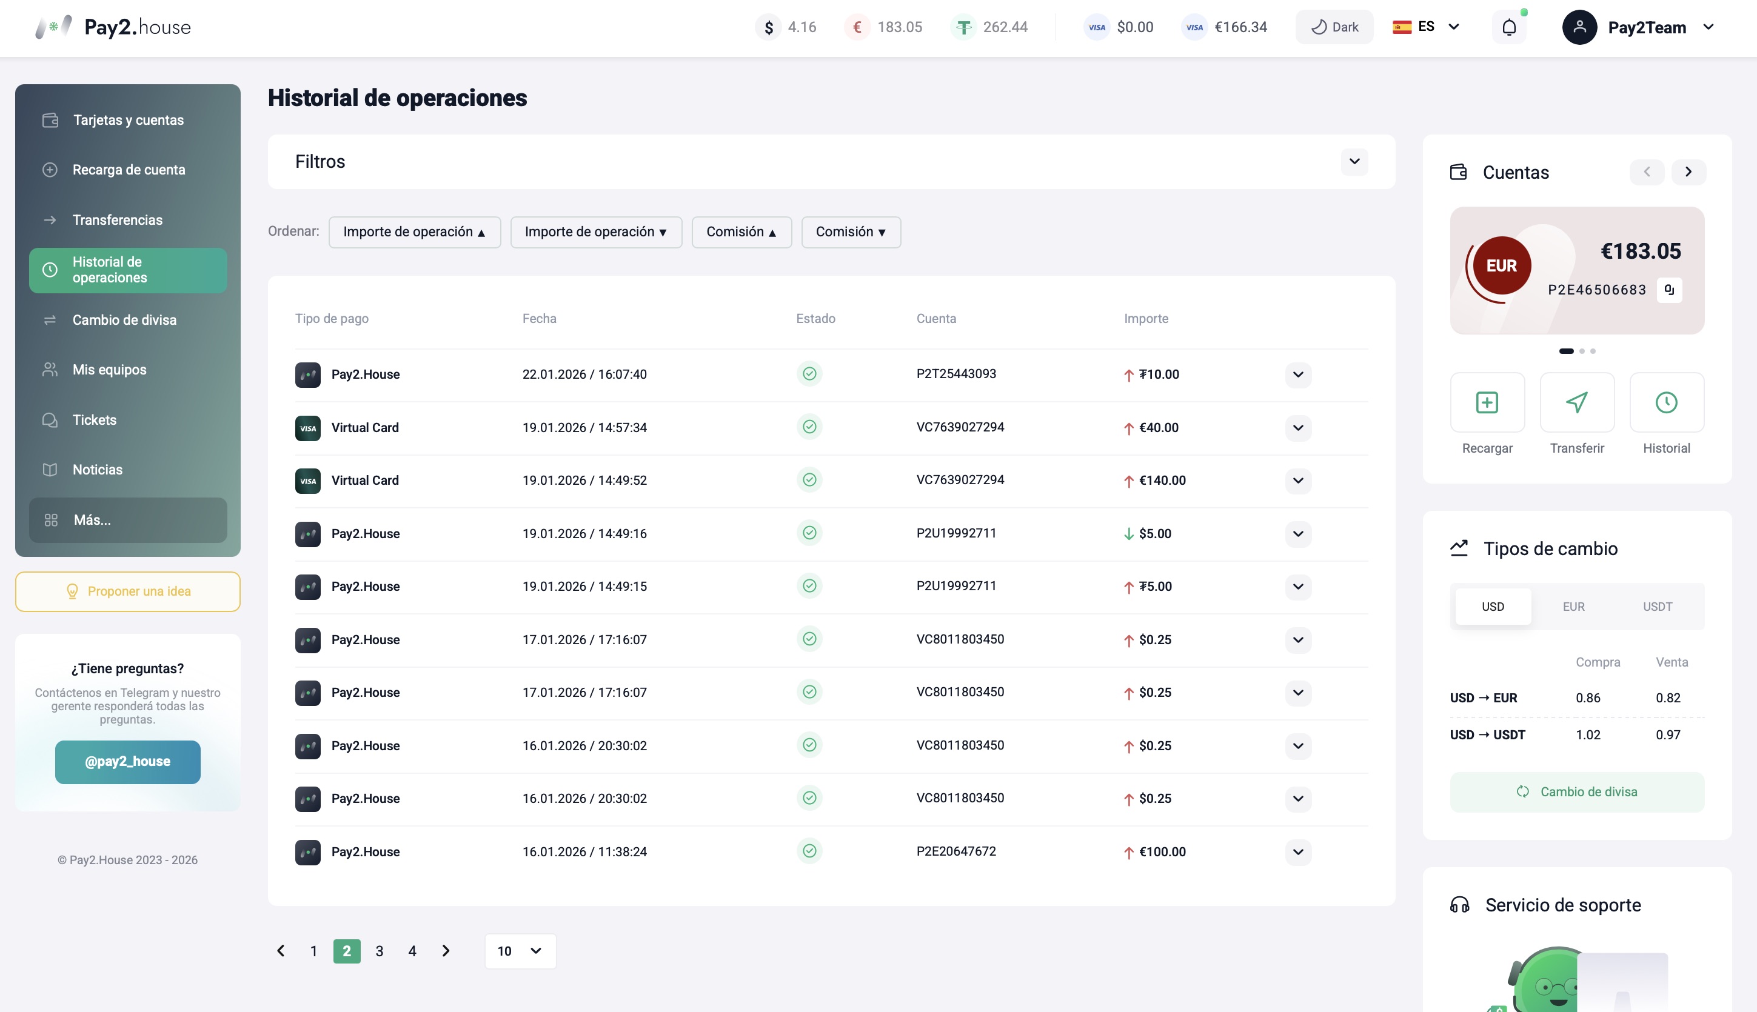Expand the ₮10.00 Pay2.House operation row
Screen dimensions: 1757x1012
(x=1298, y=375)
